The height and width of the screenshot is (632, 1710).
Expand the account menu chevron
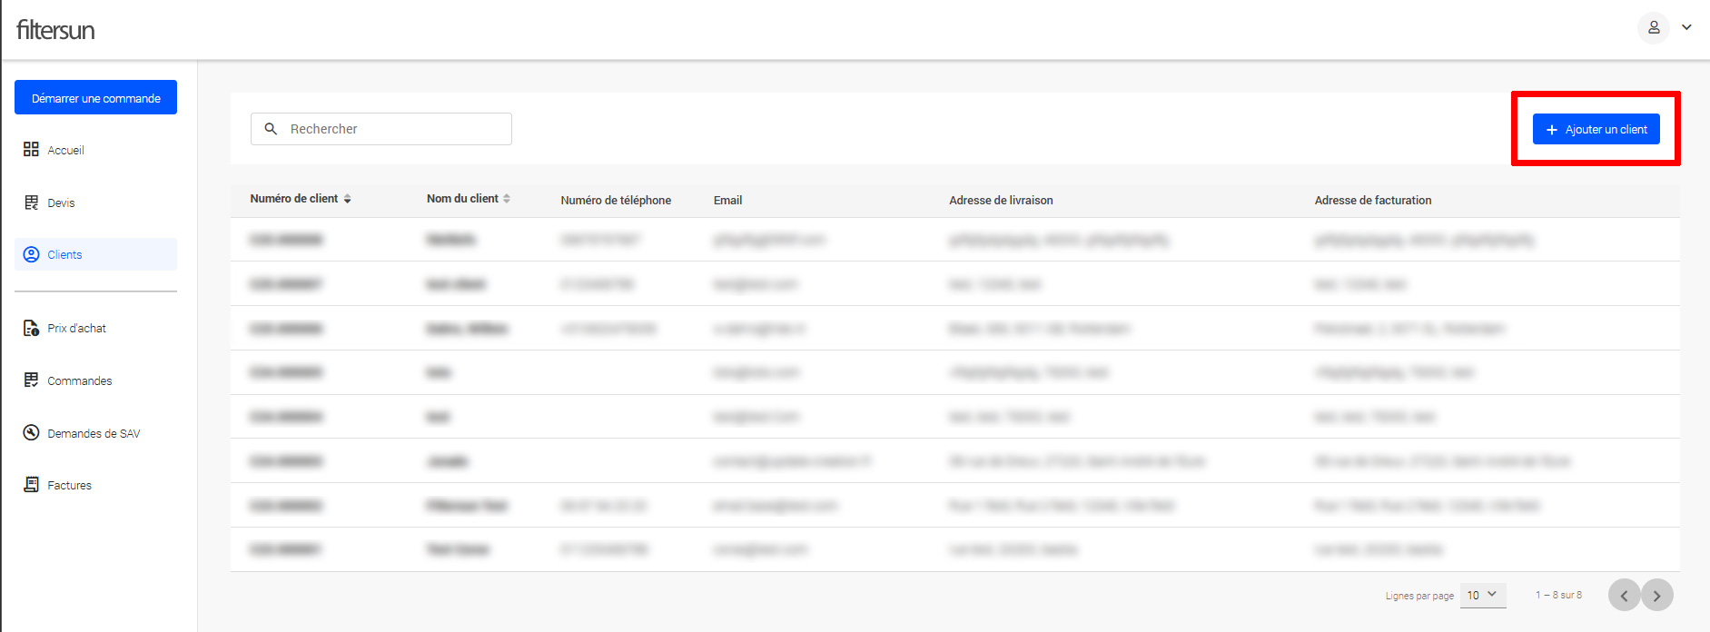point(1686,27)
